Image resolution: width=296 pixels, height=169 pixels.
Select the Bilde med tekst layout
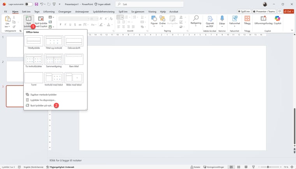pyautogui.click(x=74, y=78)
